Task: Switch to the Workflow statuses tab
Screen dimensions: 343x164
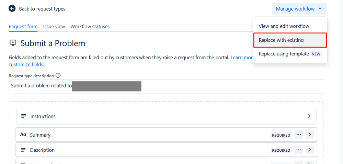Action: (x=90, y=26)
